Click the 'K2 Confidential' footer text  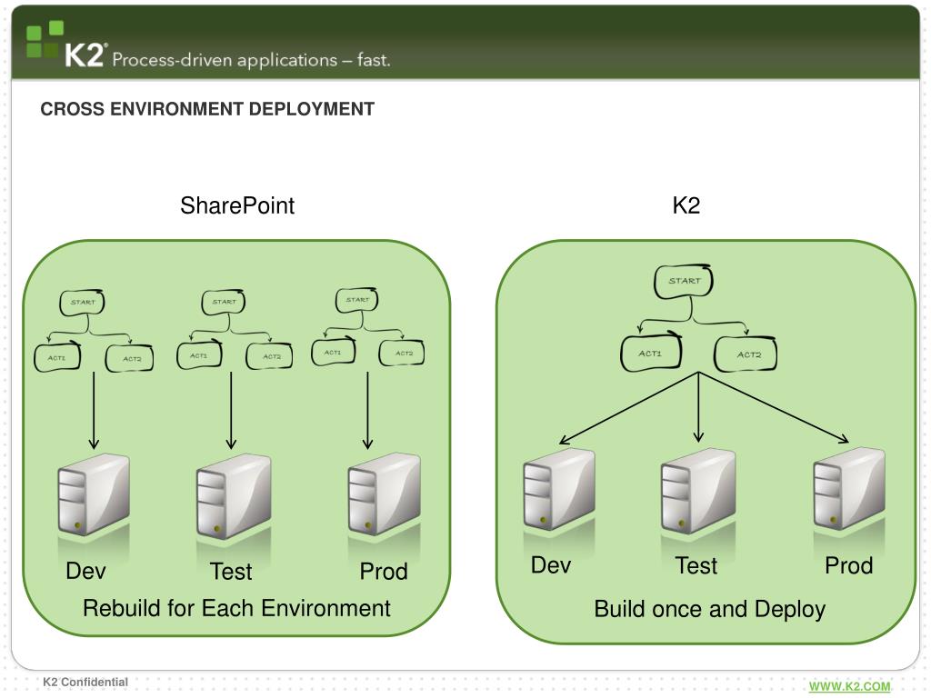85,682
